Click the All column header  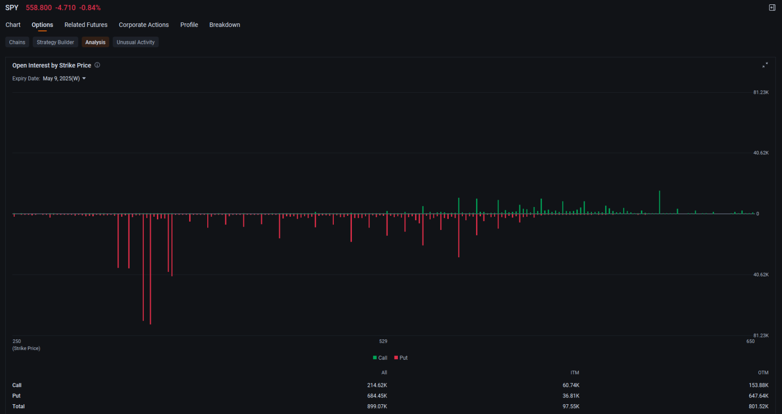384,373
